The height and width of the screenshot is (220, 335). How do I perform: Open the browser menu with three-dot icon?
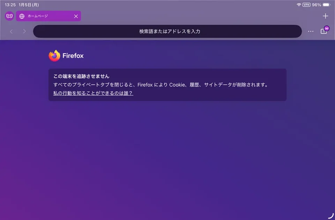pyautogui.click(x=311, y=31)
